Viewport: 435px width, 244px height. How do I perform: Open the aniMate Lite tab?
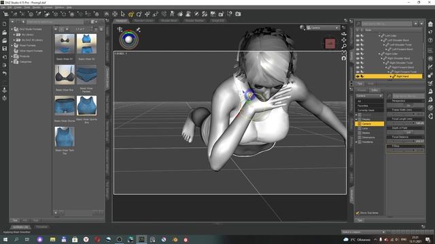coord(20,227)
